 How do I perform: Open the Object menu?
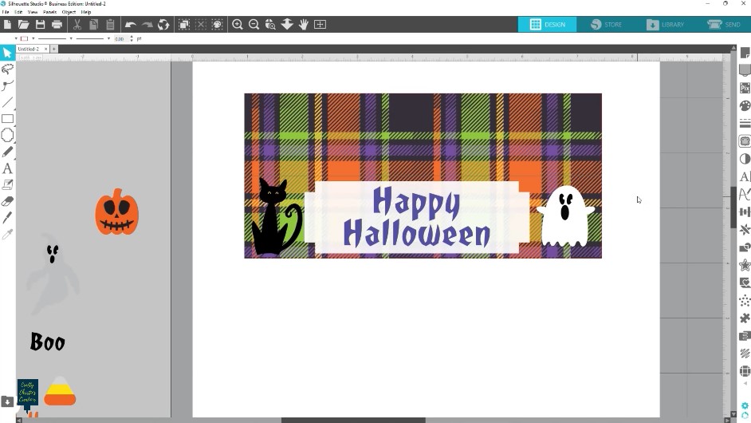click(69, 12)
